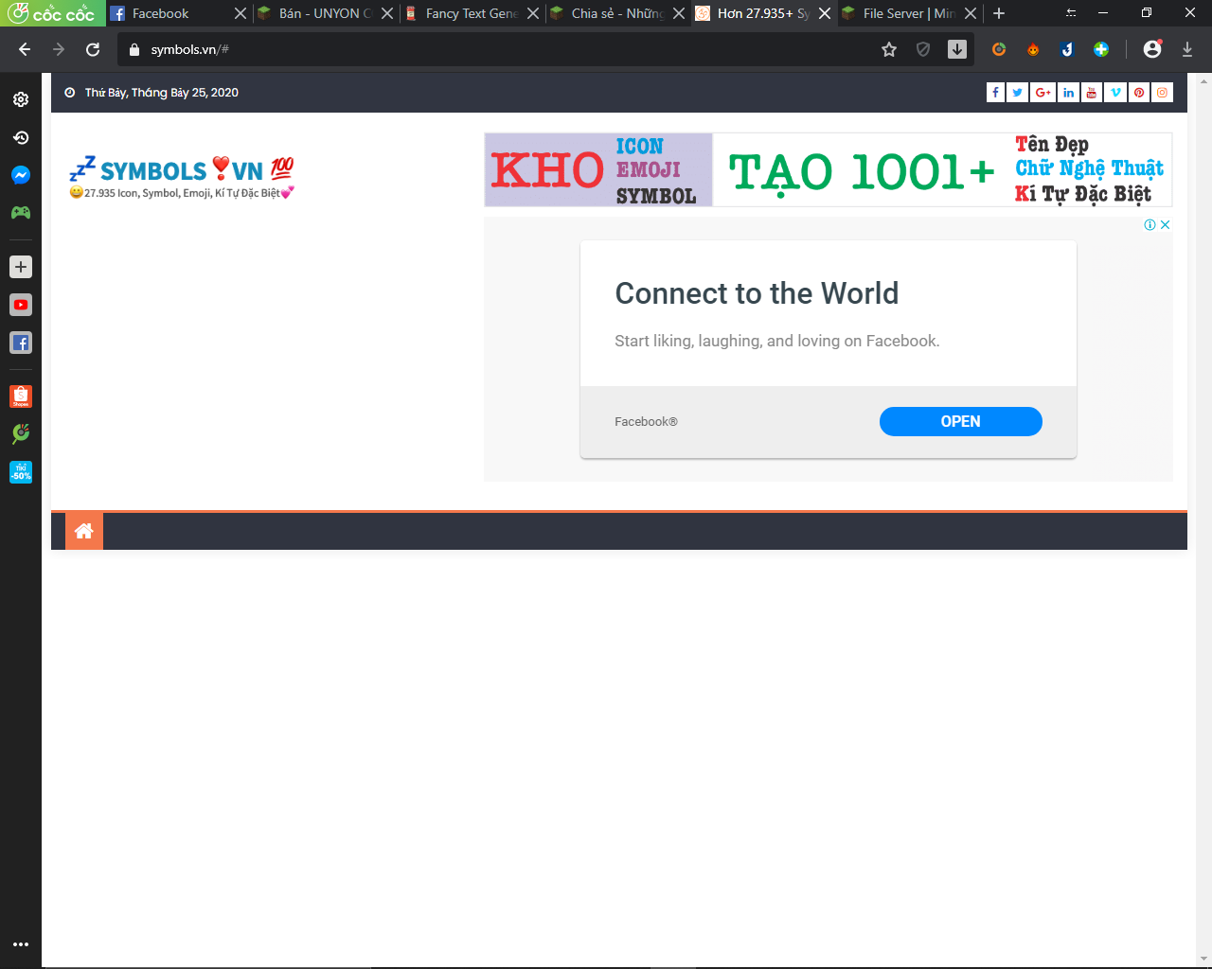Open the blue J extension icon
Screen dimensions: 1212x969
[1067, 49]
